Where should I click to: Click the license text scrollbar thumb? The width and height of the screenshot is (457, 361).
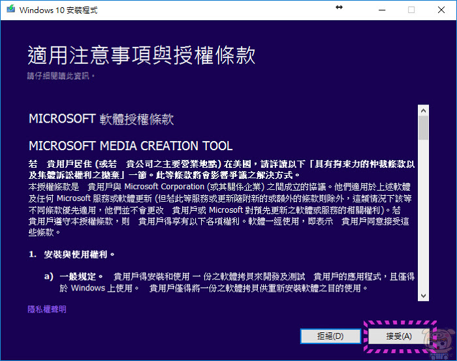point(423,127)
